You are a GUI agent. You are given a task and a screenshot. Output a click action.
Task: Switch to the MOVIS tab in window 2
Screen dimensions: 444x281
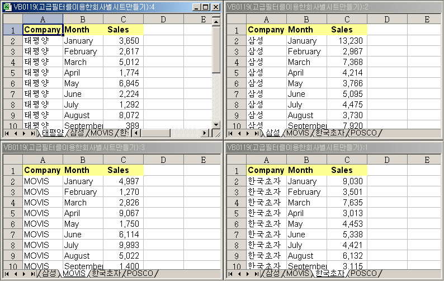click(x=297, y=133)
